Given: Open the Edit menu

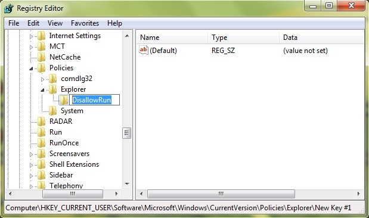Looking at the screenshot, I should pyautogui.click(x=33, y=23).
